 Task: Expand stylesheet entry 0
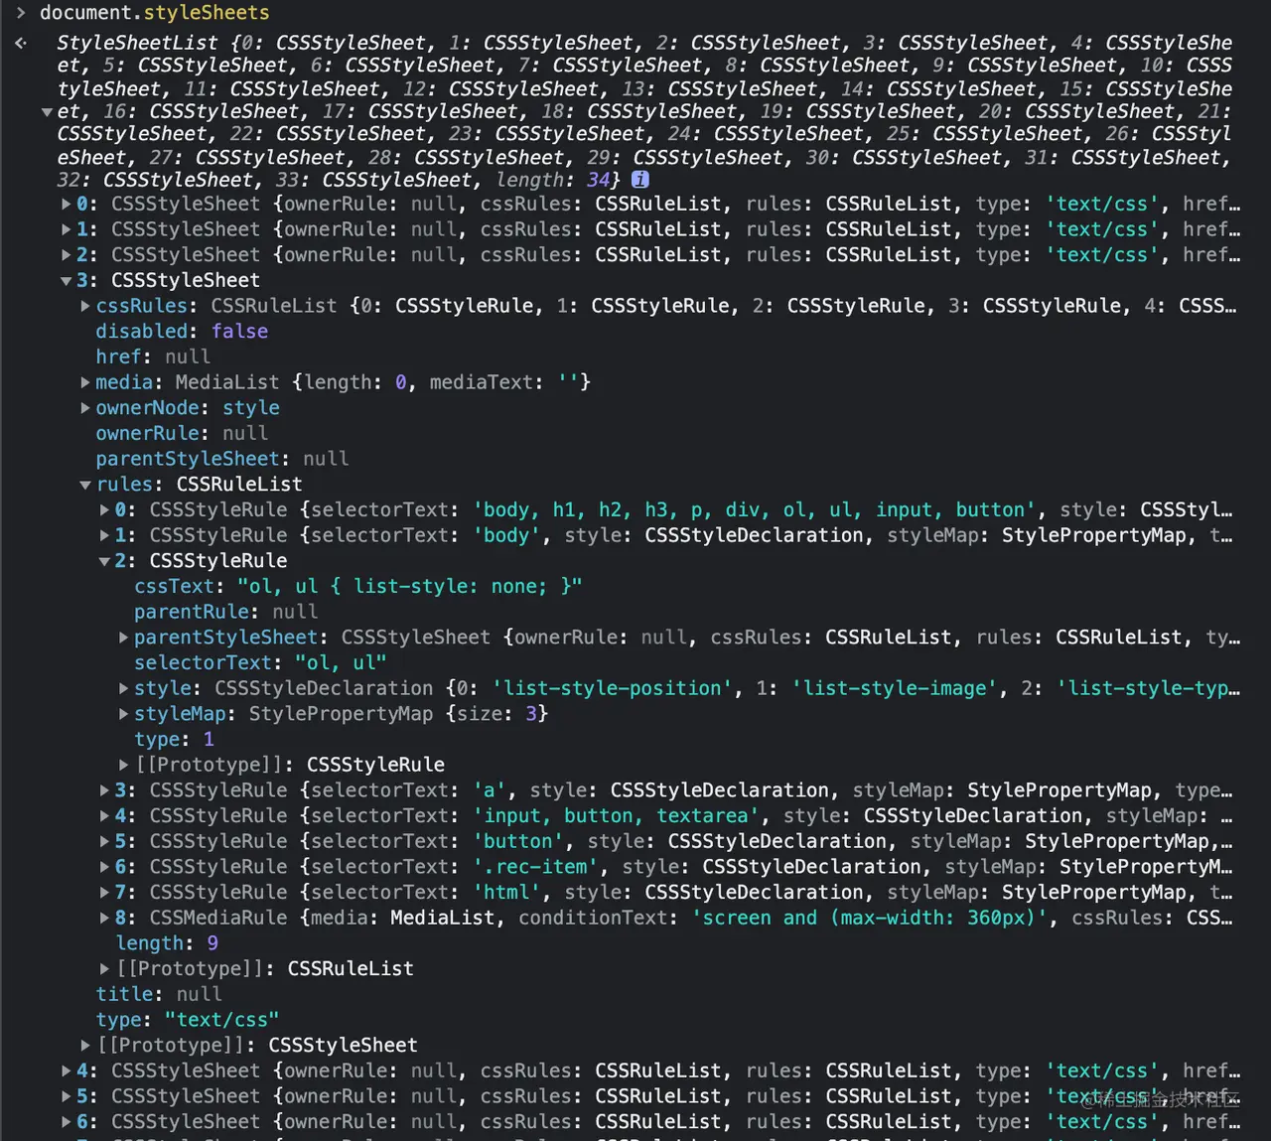(67, 205)
